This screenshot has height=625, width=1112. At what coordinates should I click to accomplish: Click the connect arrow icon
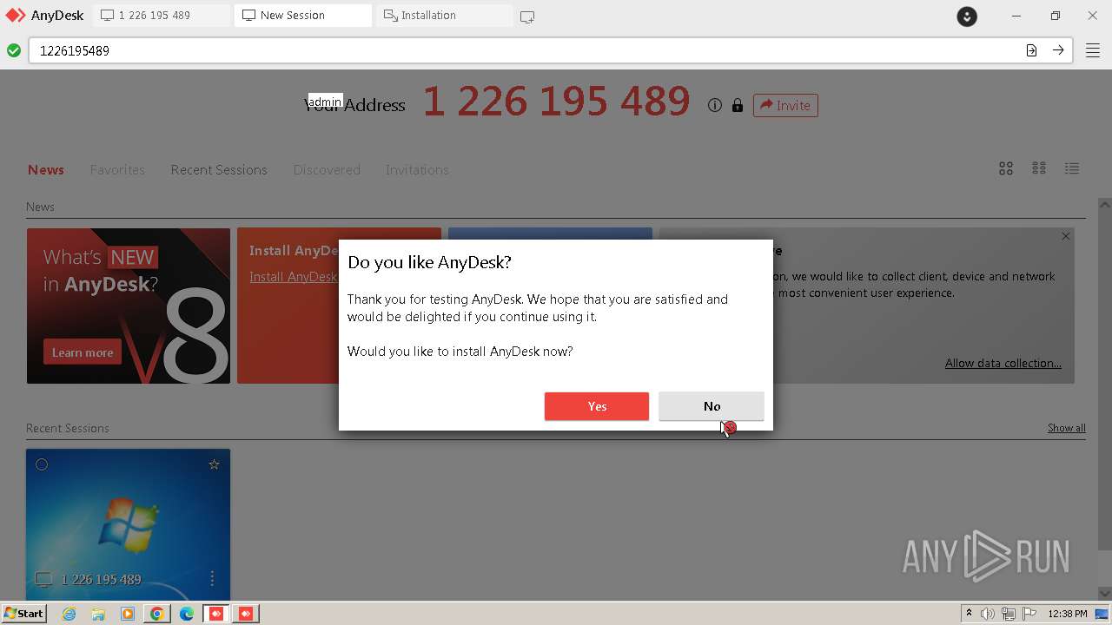coord(1058,50)
